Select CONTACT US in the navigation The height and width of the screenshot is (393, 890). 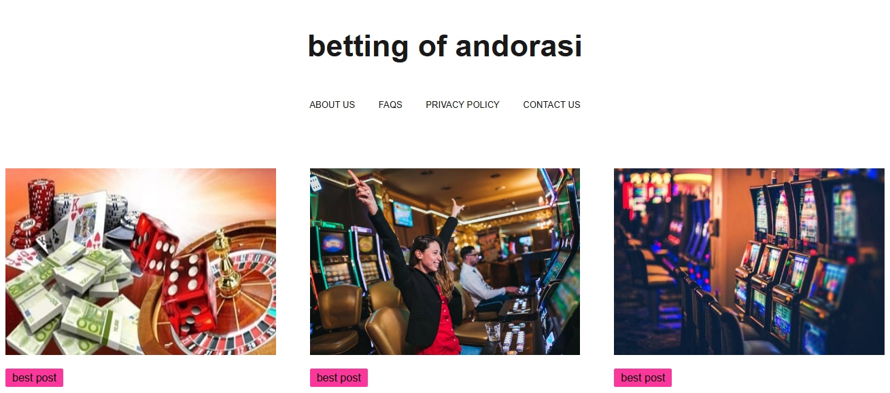tap(551, 105)
